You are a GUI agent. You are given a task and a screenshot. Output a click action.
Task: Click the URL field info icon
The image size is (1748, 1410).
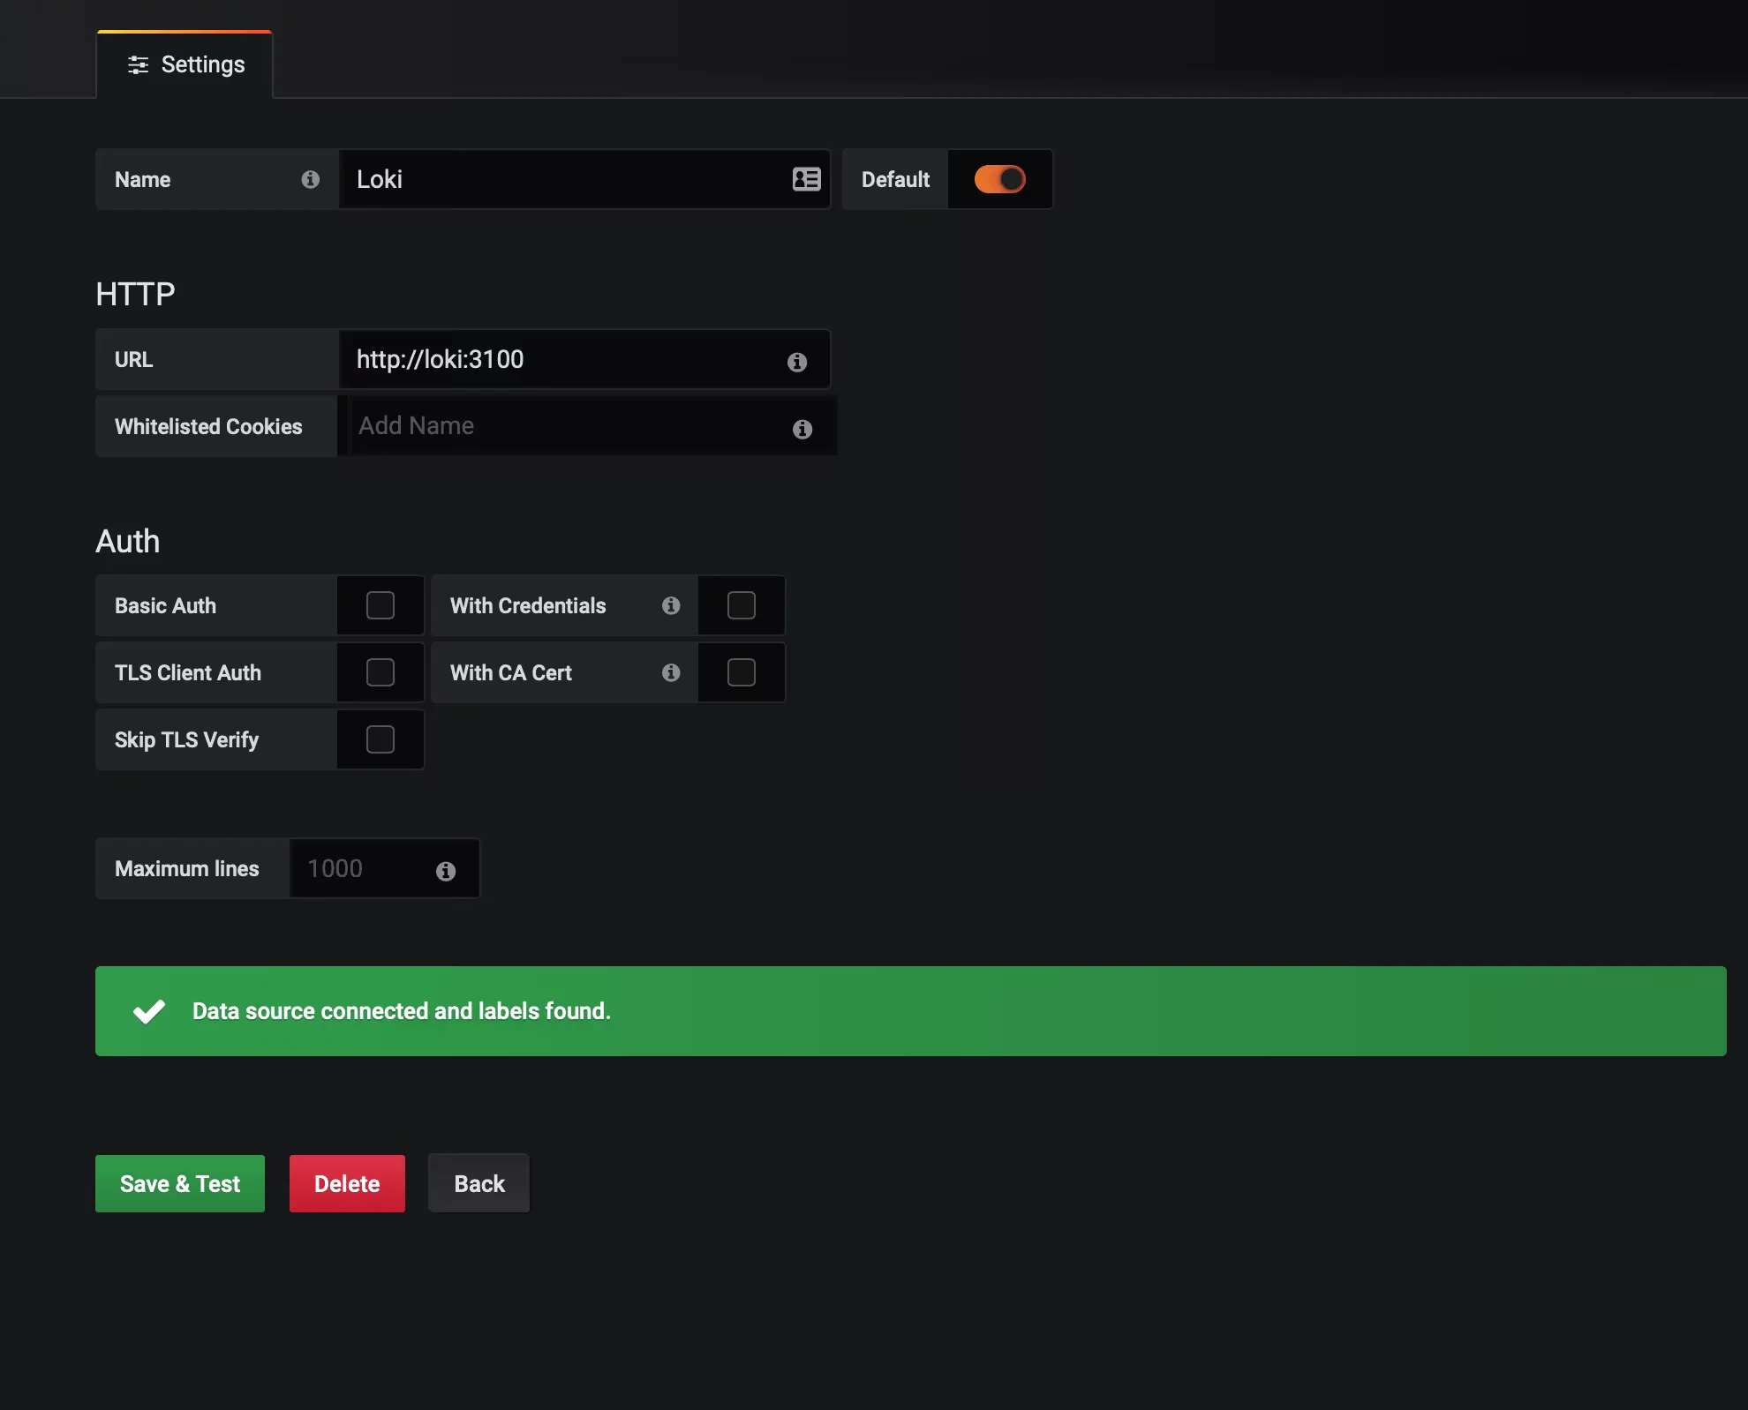click(797, 362)
